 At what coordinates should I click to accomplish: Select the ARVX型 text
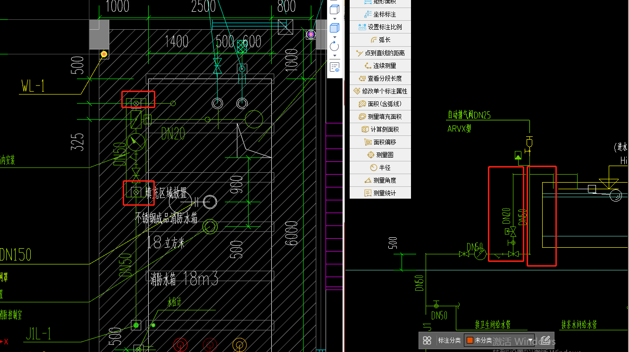pos(459,128)
